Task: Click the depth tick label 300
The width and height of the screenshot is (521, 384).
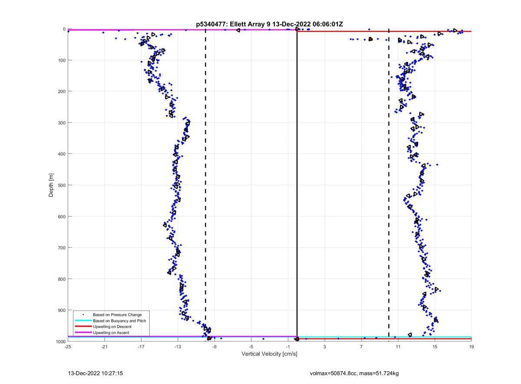Action: coord(62,122)
